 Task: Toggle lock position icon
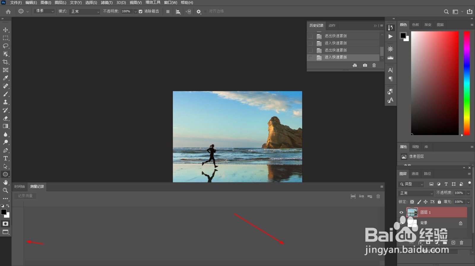(x=425, y=202)
